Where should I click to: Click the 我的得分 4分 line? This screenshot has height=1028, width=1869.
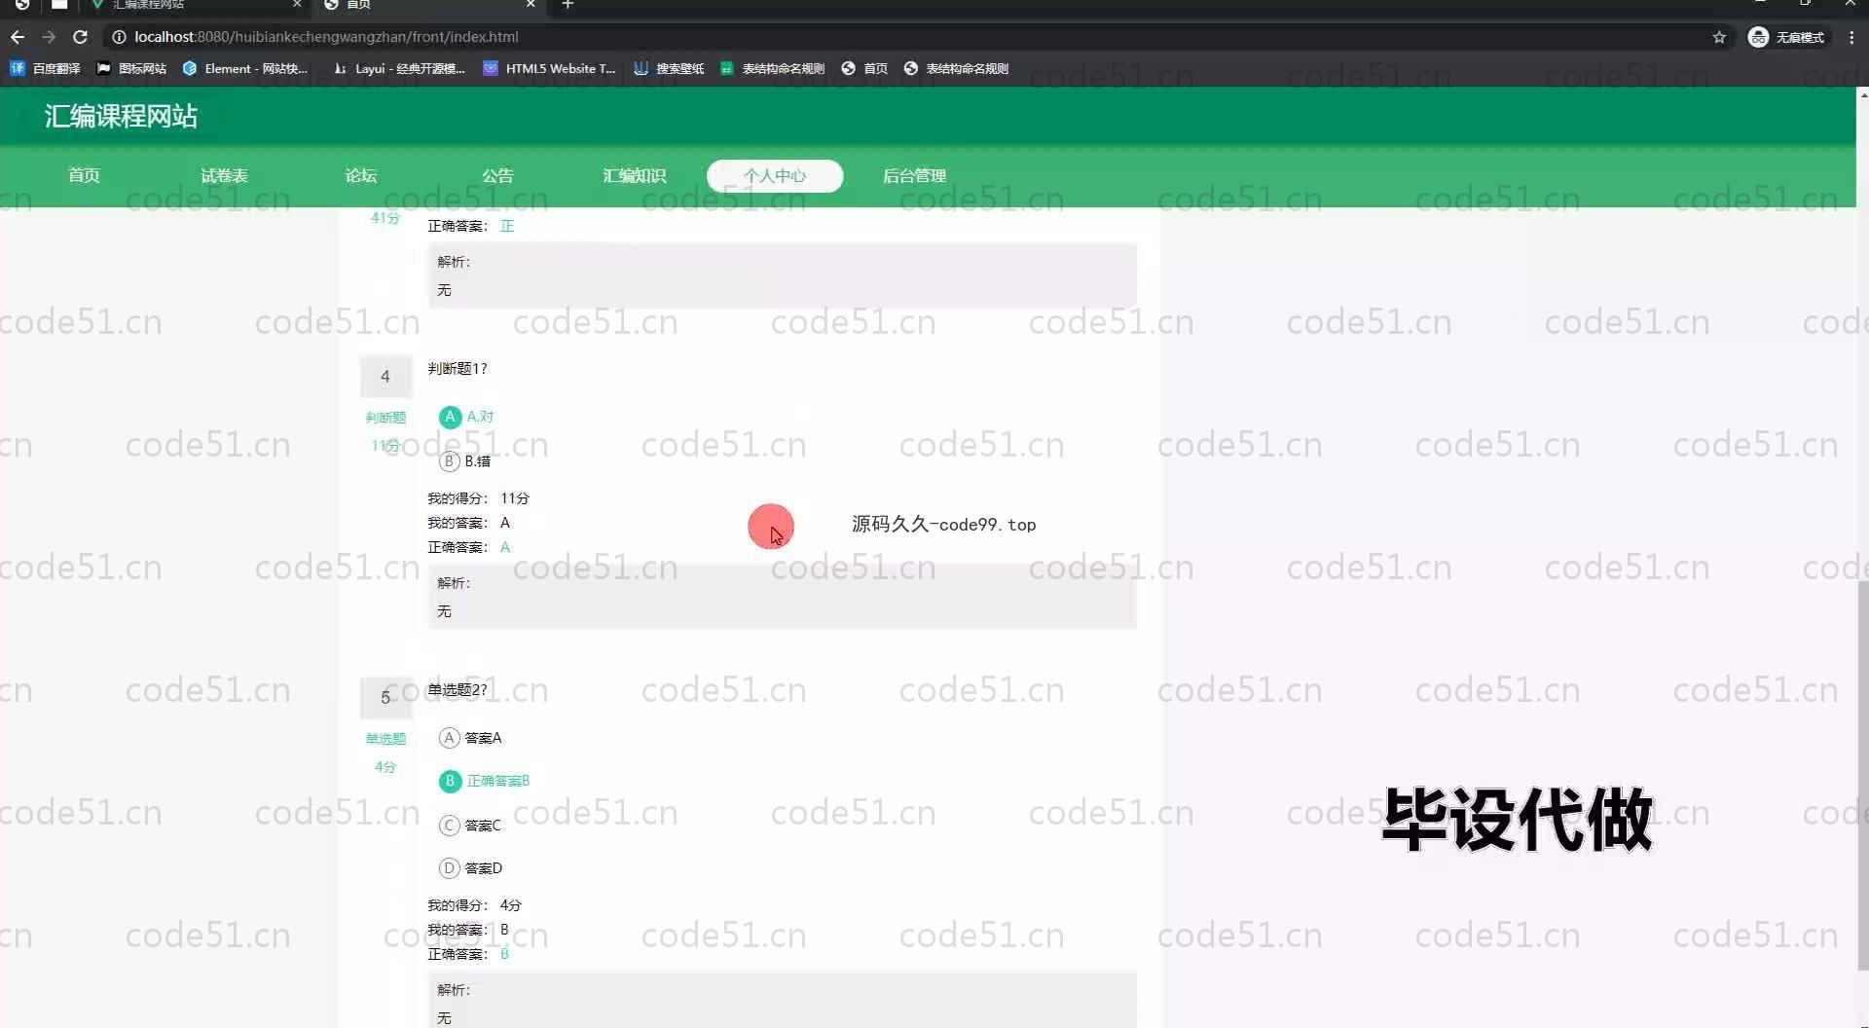coord(475,905)
